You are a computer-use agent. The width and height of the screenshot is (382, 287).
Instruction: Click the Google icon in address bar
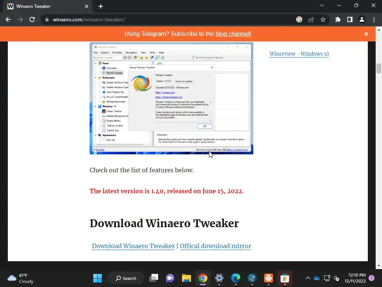click(x=299, y=19)
